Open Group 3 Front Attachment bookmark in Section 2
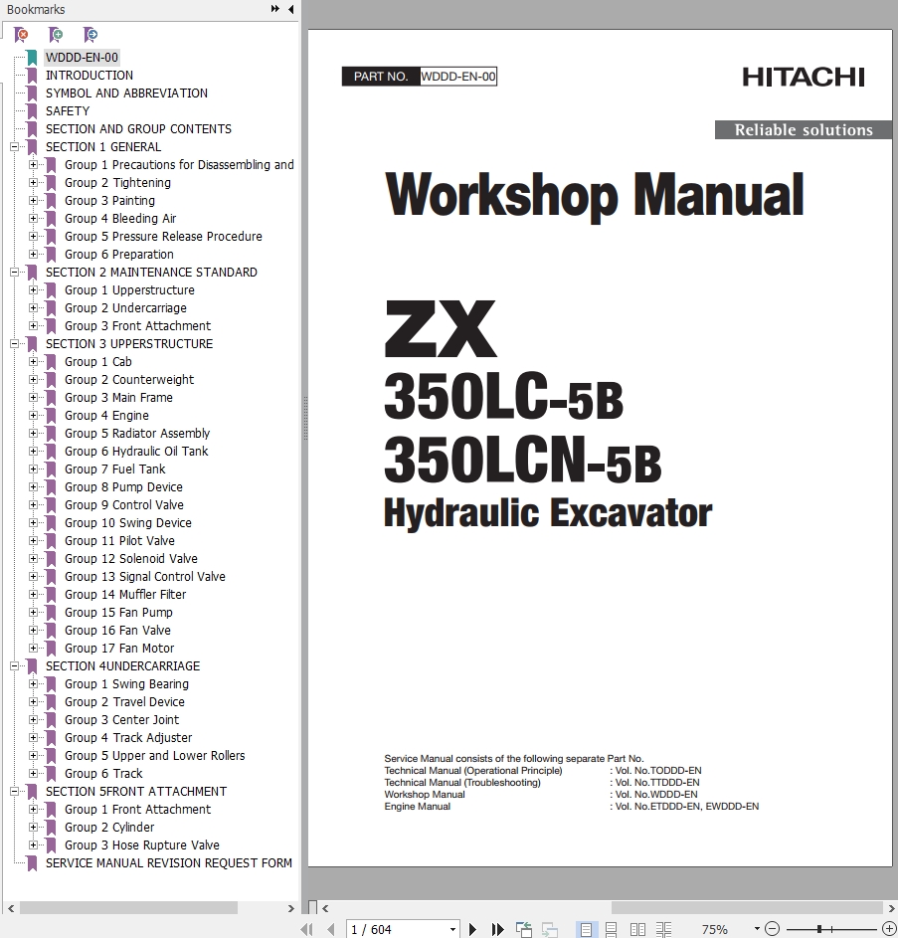898x938 pixels. 137,326
